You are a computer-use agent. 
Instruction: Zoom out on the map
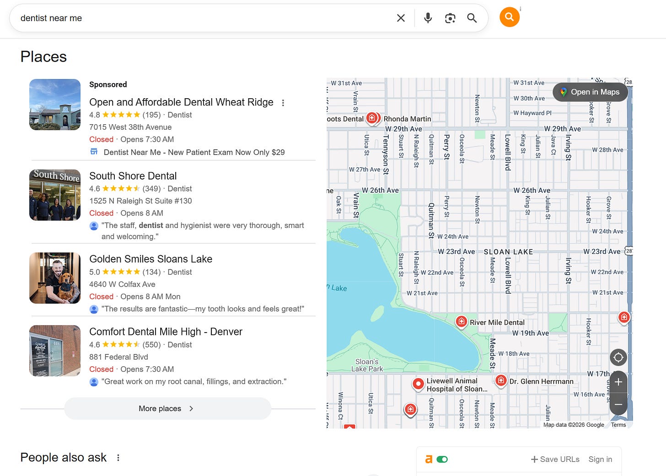[618, 404]
